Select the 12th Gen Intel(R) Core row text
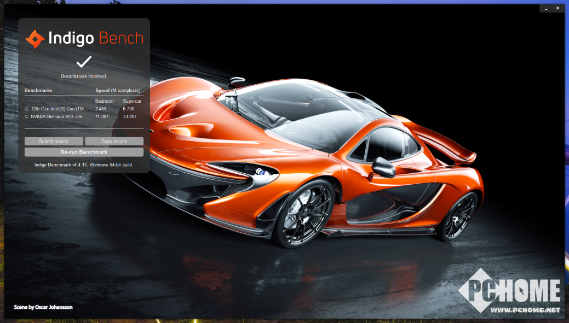Screen dimensions: 569x323 (59, 109)
